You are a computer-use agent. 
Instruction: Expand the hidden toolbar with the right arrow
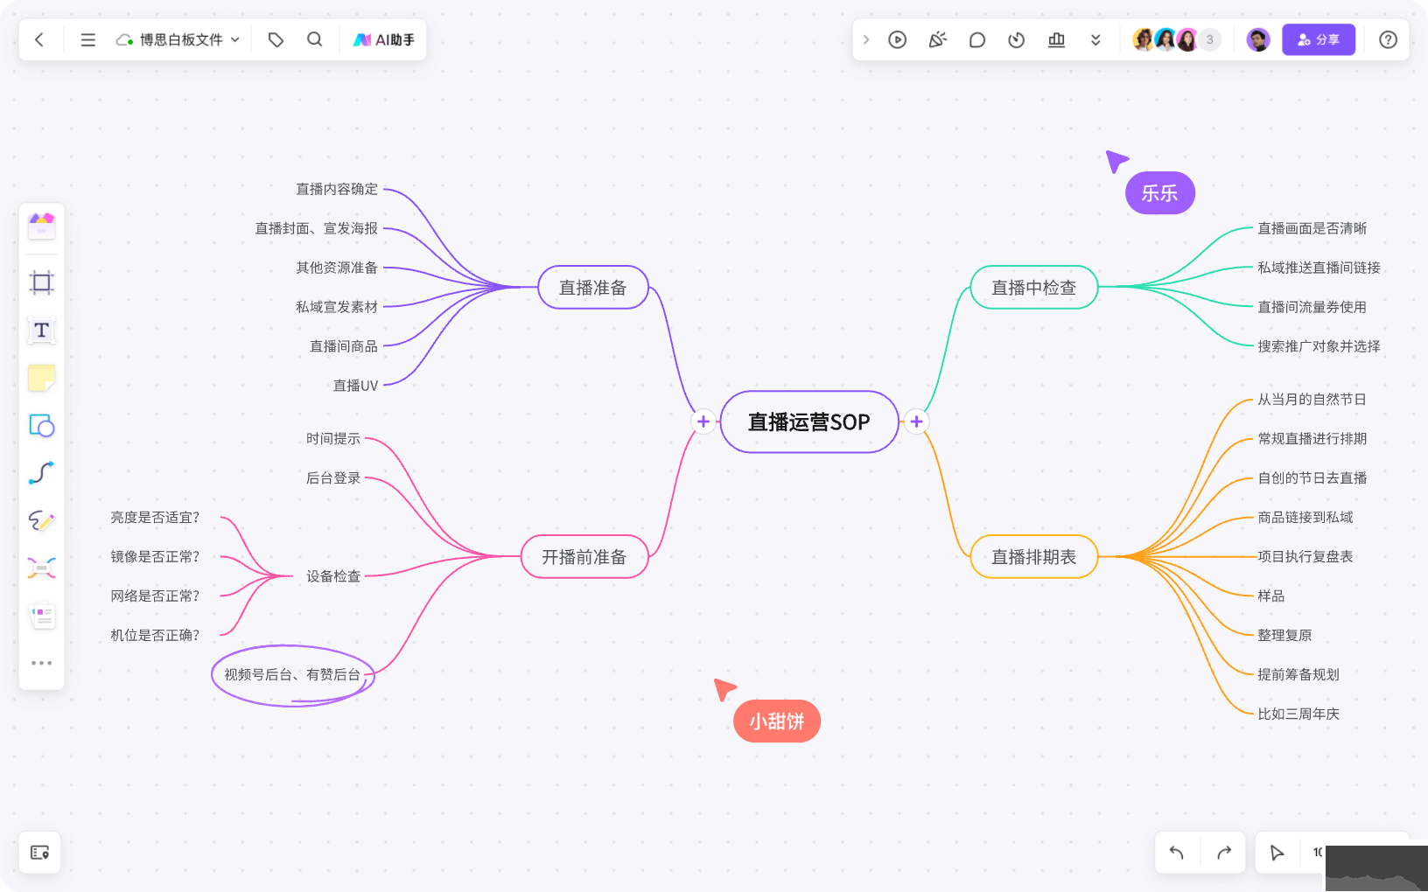click(x=866, y=39)
